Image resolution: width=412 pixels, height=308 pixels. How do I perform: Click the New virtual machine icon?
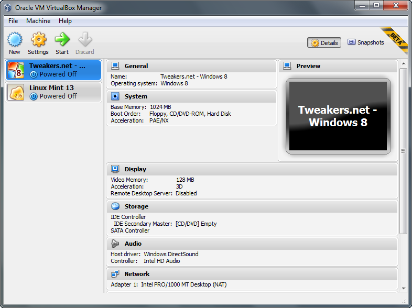coord(15,39)
